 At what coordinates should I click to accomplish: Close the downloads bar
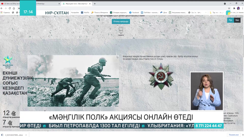pyautogui.click(x=243, y=135)
